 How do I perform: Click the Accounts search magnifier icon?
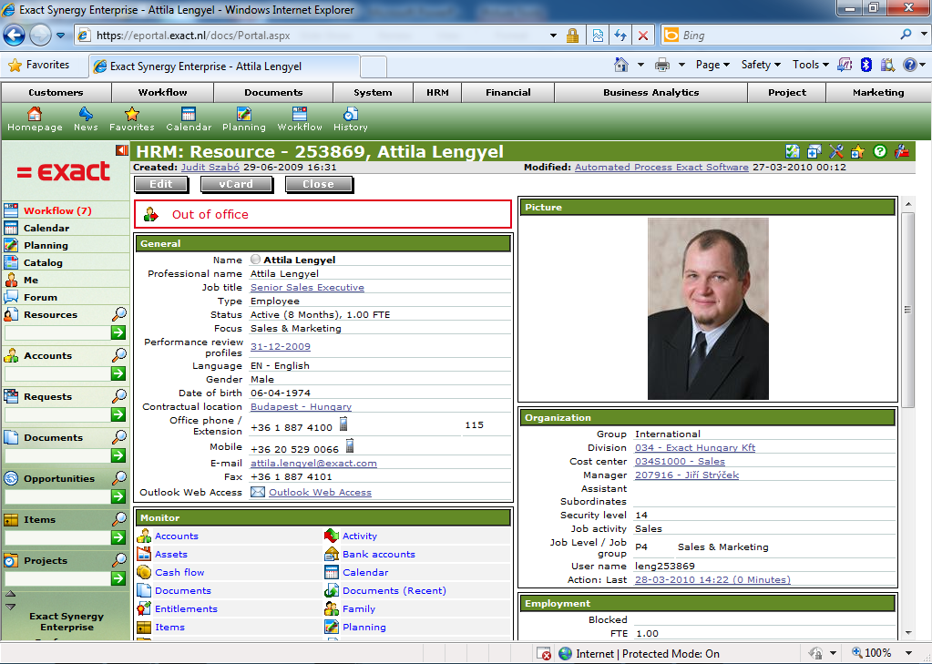[x=119, y=355]
